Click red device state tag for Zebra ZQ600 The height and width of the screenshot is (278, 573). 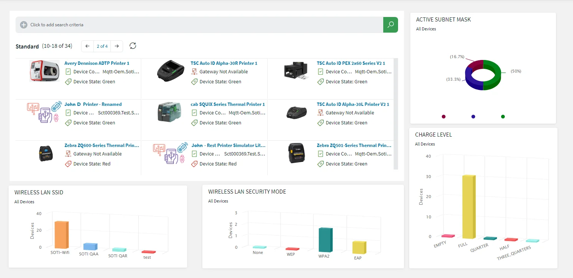click(x=68, y=164)
